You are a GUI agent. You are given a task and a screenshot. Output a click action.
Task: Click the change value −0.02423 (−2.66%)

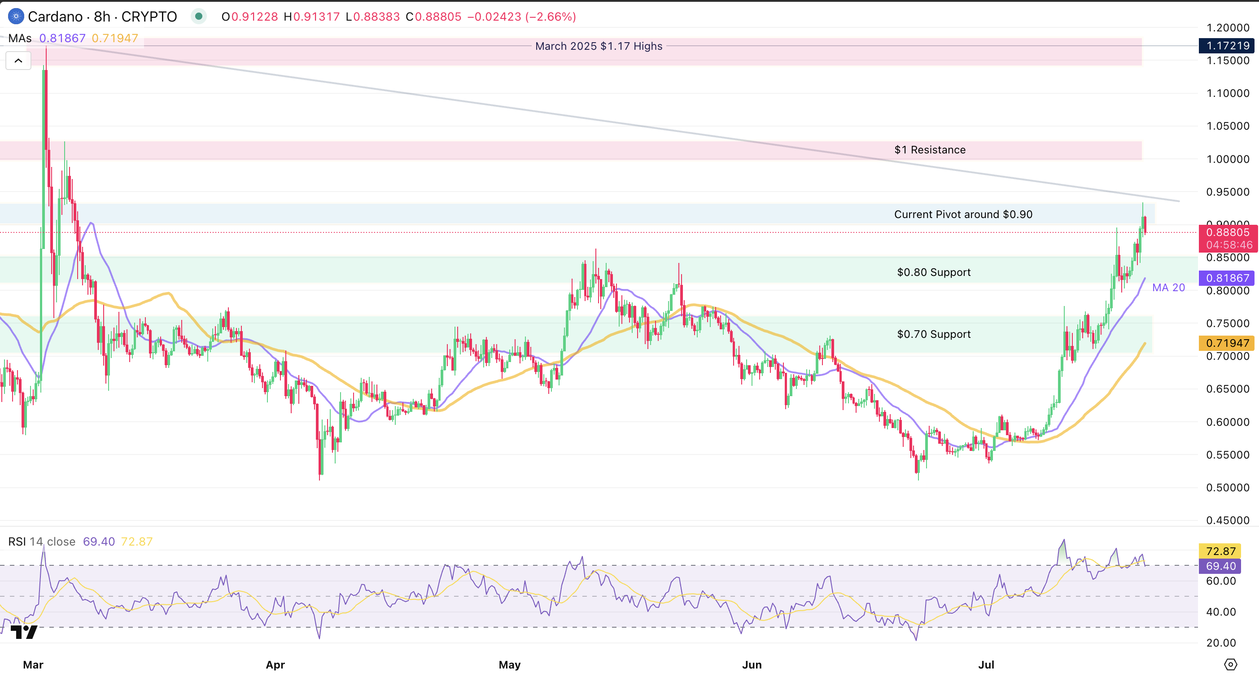(x=521, y=17)
